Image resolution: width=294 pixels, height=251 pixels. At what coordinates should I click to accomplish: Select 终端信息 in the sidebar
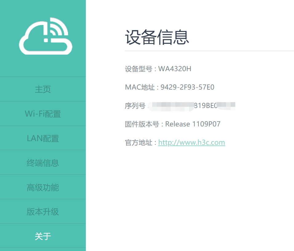(x=43, y=163)
